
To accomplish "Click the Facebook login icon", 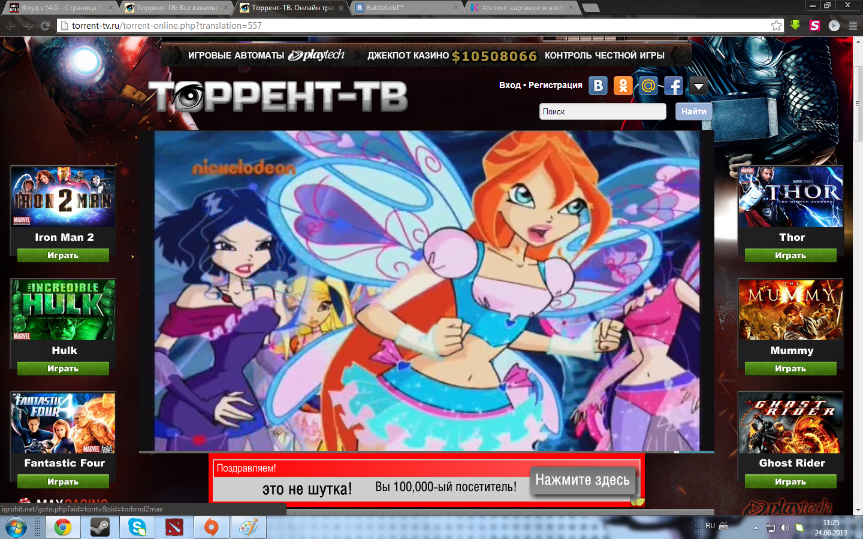I will click(674, 86).
